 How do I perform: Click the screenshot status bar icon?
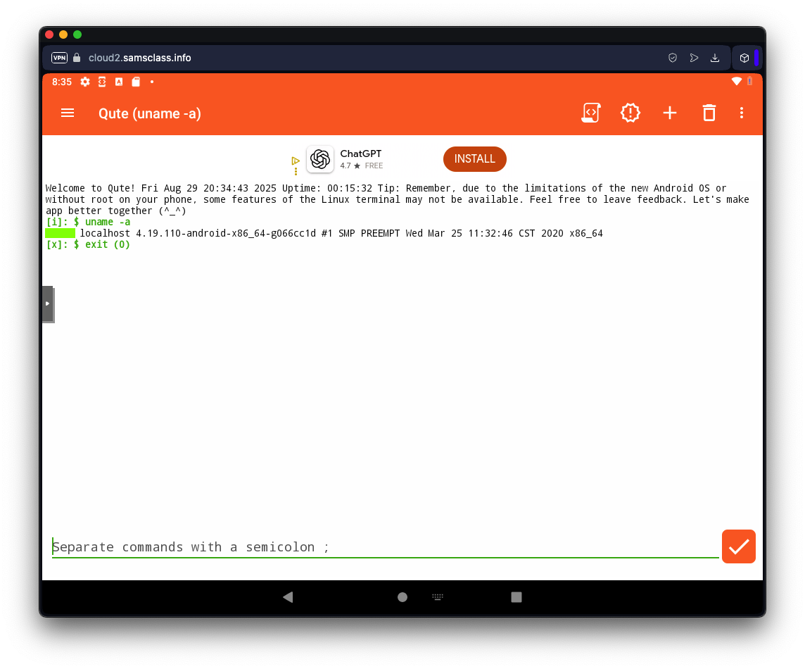[102, 82]
